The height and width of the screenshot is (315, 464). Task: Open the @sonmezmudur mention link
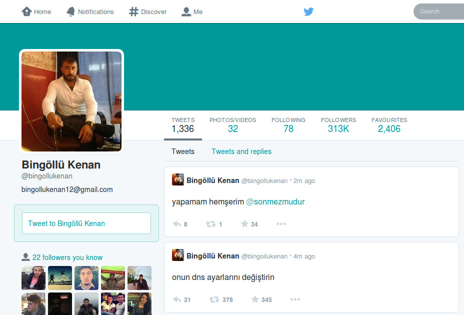275,202
